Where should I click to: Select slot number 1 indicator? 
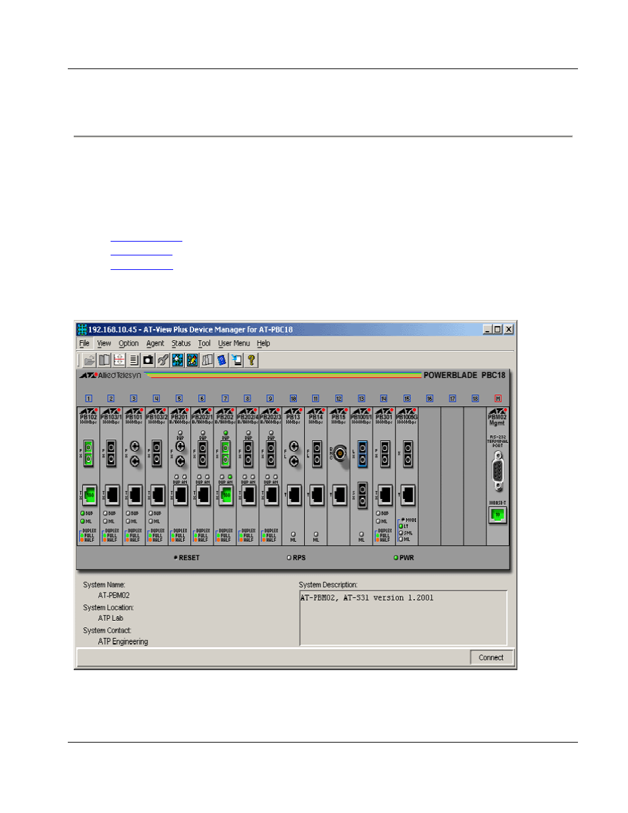point(88,398)
